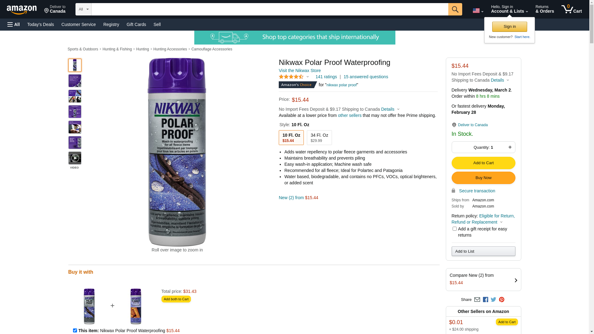Expand the country flag language dropdown
Image resolution: width=594 pixels, height=334 pixels.
tap(478, 11)
